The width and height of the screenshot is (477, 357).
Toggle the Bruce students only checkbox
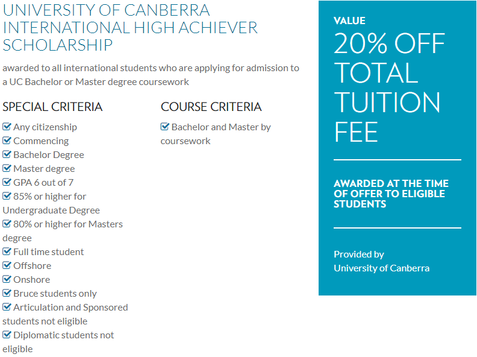tap(7, 293)
